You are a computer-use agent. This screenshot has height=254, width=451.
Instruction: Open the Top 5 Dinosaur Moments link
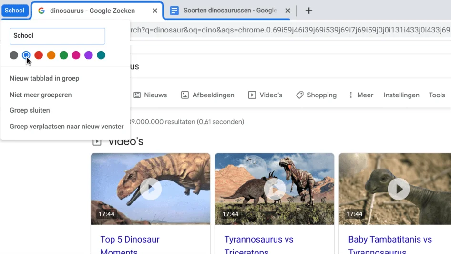click(130, 245)
